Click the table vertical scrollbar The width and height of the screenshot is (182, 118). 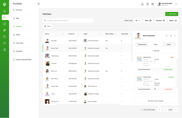click(x=132, y=50)
